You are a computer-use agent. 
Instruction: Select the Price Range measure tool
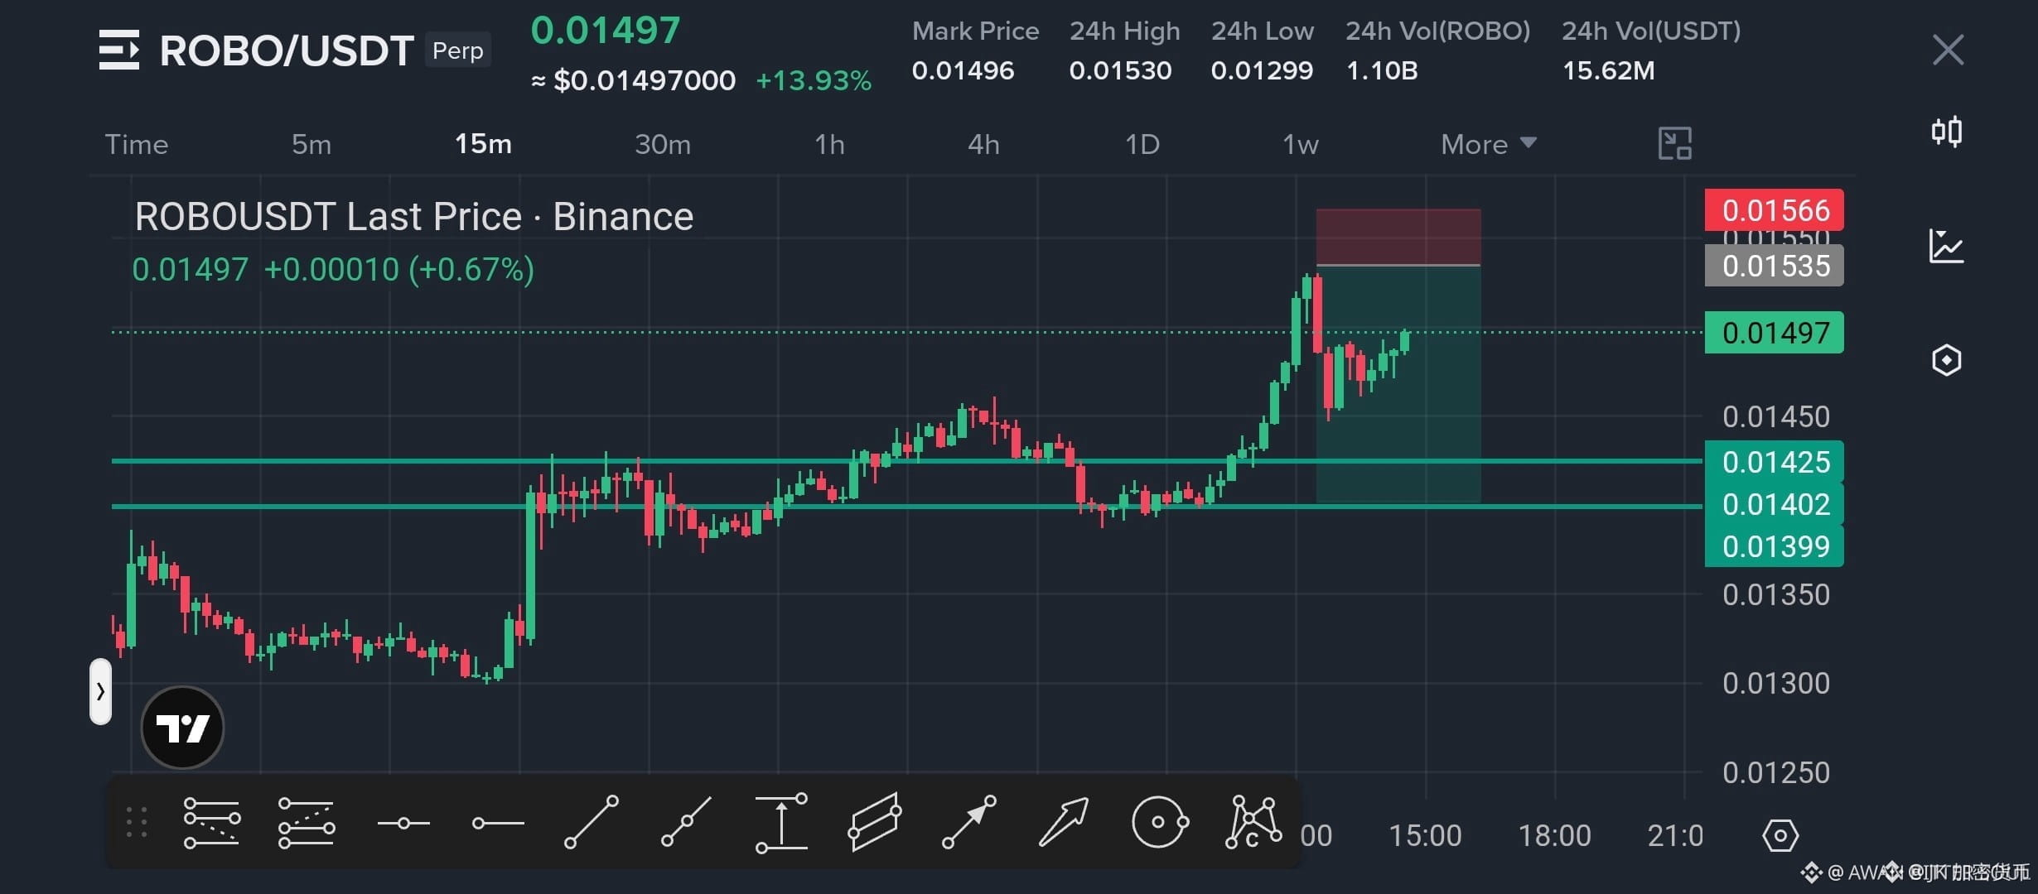pos(781,822)
